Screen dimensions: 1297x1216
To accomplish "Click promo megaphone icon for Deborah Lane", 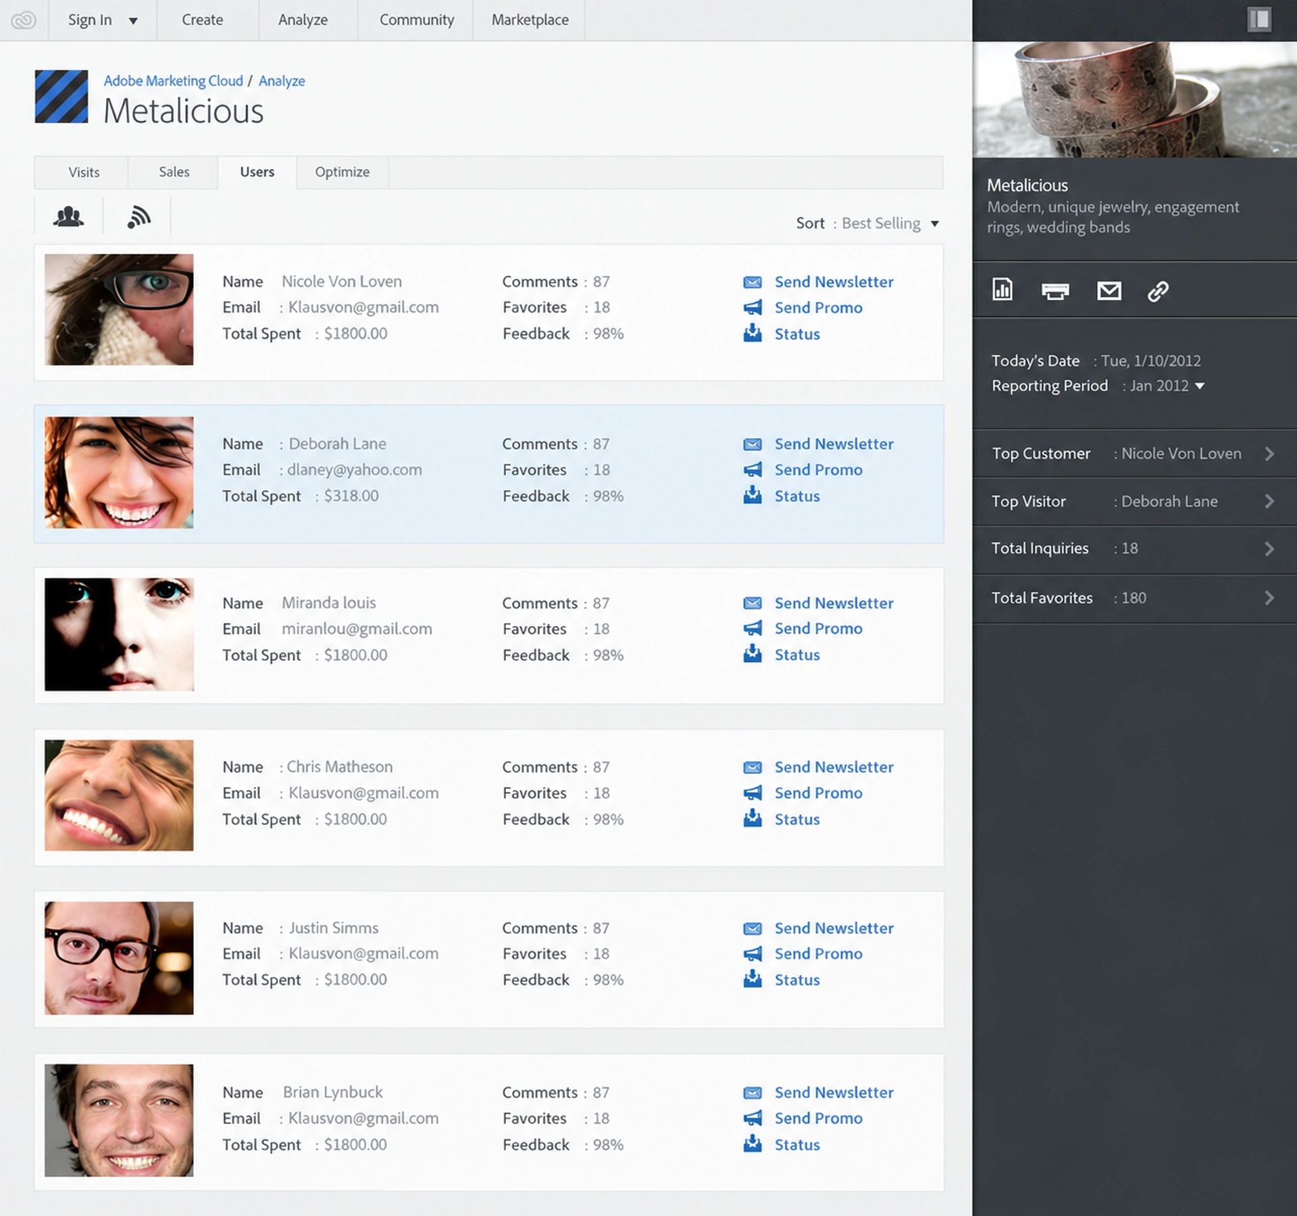I will click(x=752, y=470).
